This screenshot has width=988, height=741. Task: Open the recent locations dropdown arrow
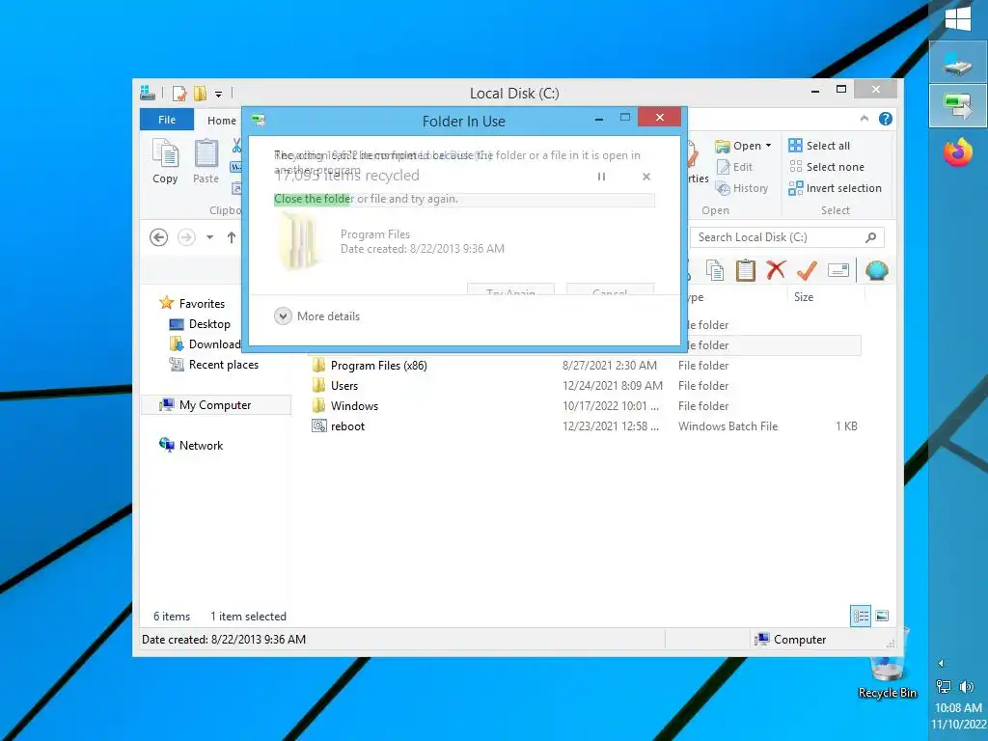pyautogui.click(x=209, y=237)
